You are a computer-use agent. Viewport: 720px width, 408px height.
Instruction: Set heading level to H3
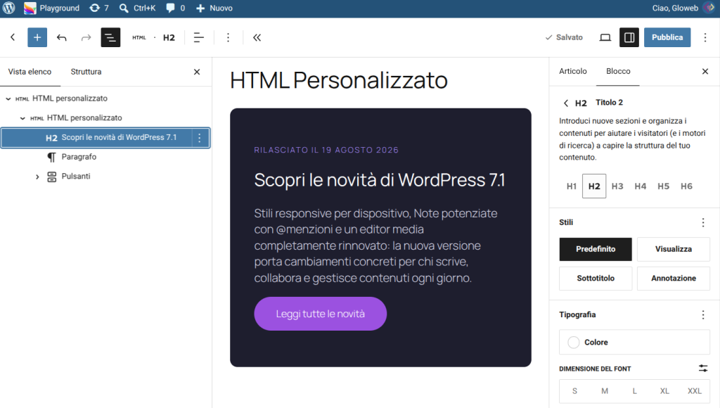617,186
